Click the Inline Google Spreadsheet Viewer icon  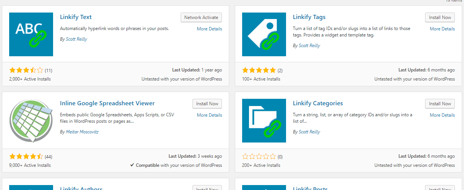click(31, 120)
